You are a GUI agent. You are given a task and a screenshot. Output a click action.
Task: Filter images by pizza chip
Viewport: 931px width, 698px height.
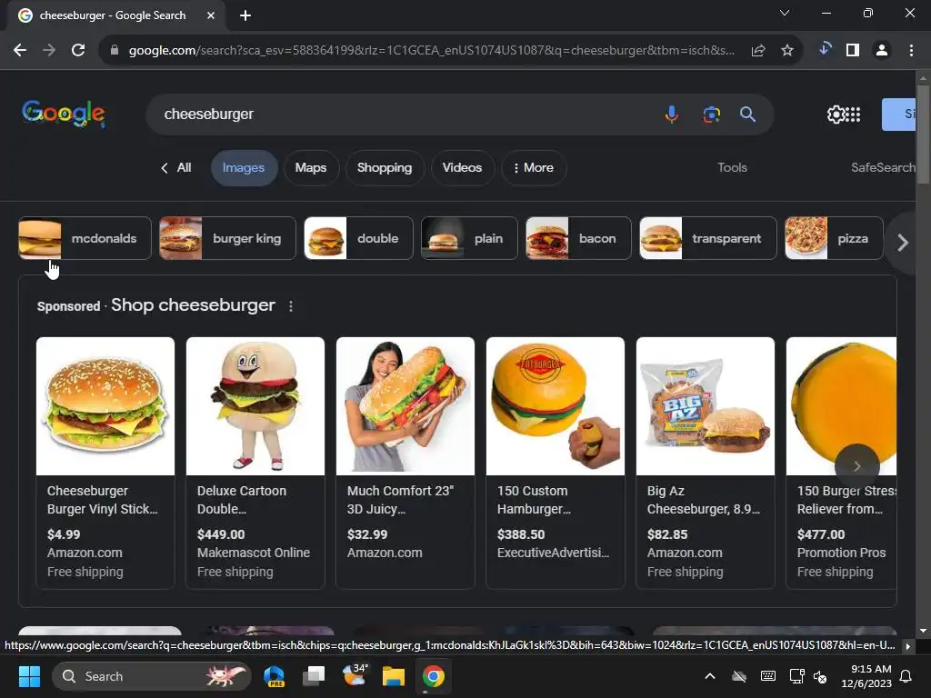[x=835, y=239]
